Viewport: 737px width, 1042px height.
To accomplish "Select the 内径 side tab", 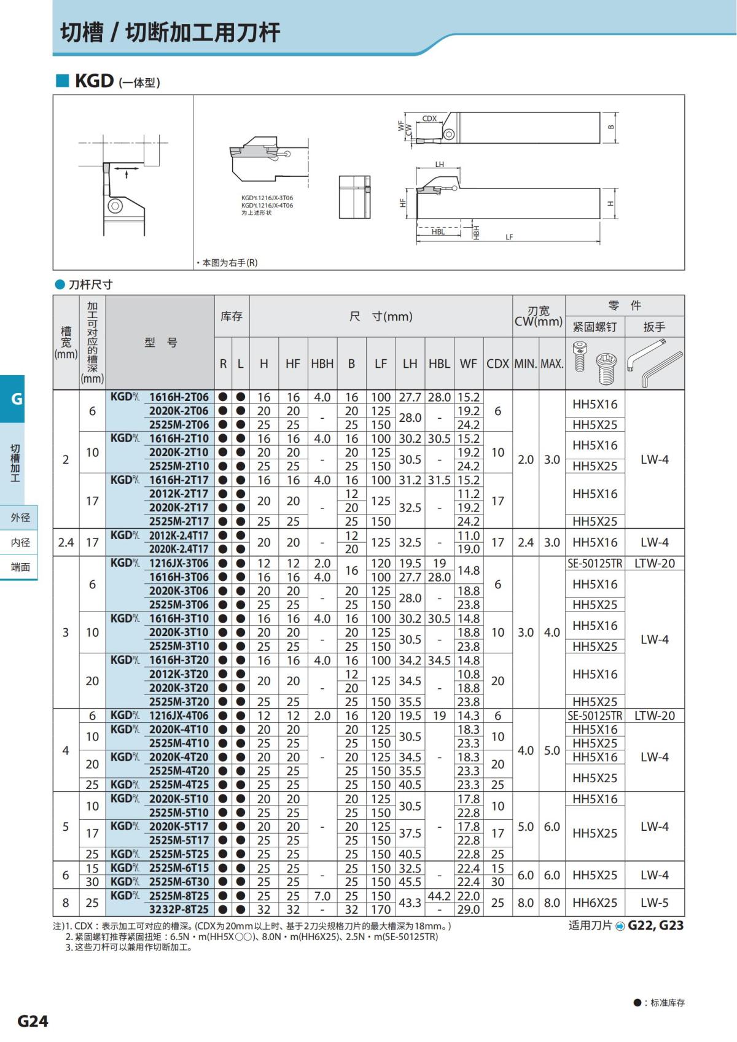I will [19, 542].
